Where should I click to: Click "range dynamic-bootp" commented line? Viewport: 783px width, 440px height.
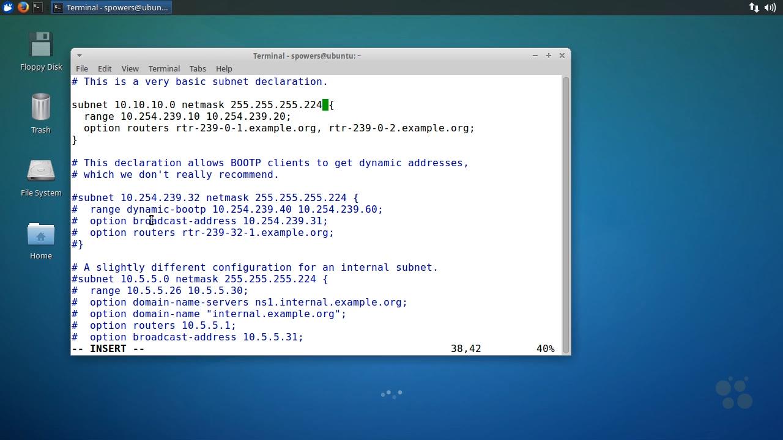(x=228, y=210)
